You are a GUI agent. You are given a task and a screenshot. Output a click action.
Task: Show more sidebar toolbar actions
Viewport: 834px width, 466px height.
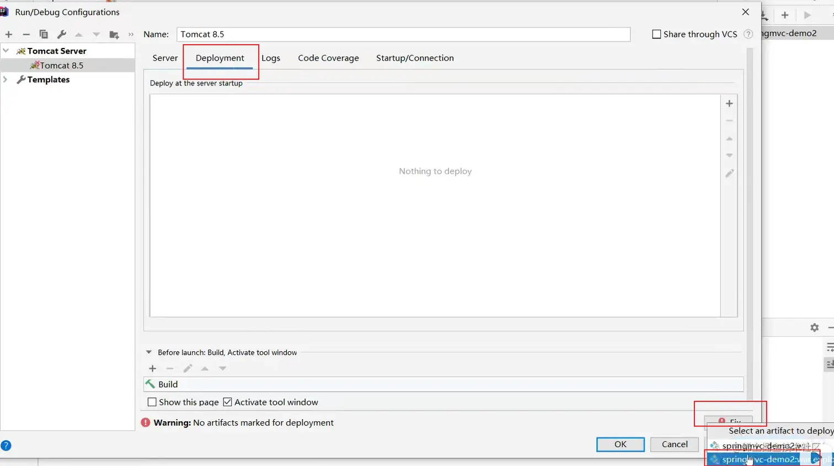(x=131, y=34)
